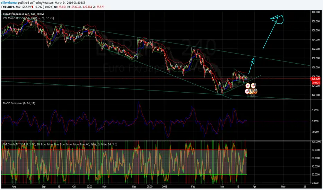Click the Oct label on time axis

coord(74,187)
